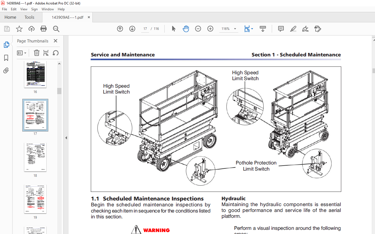Open the find text search tool
375x234 pixels.
[56, 29]
